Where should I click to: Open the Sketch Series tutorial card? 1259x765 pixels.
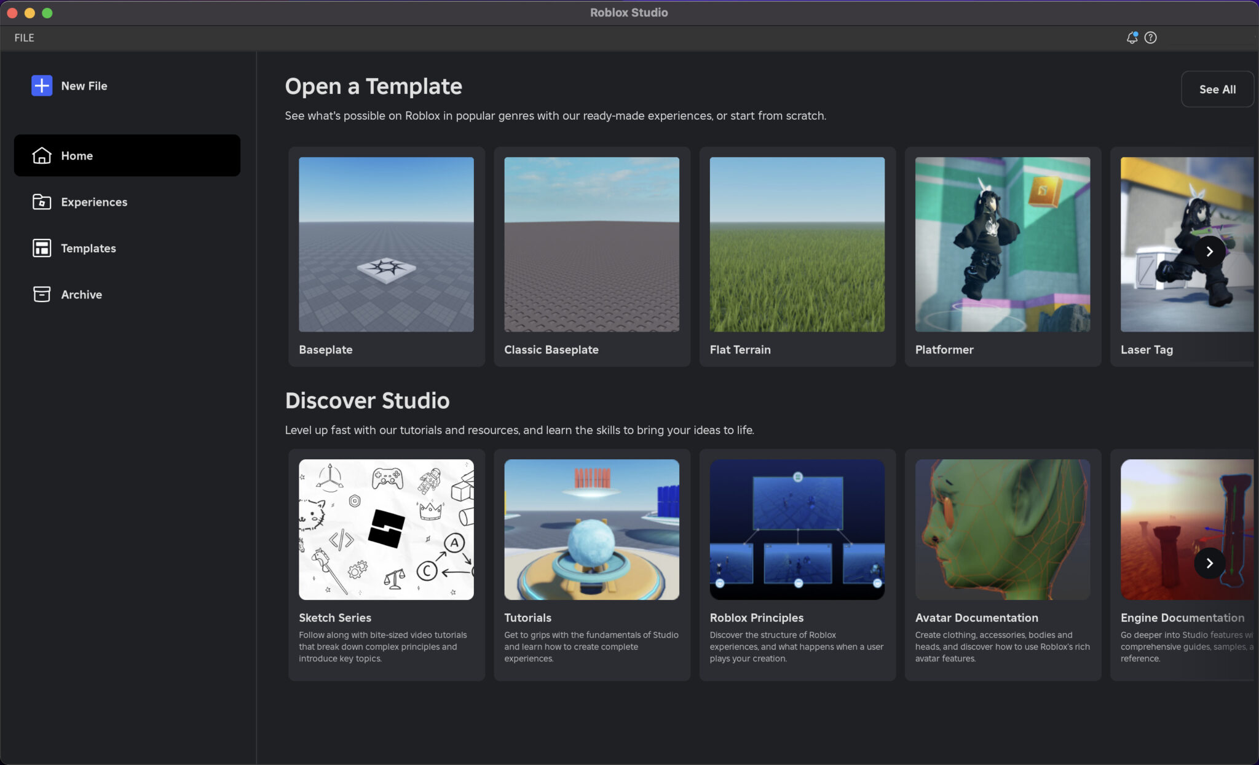[385, 529]
